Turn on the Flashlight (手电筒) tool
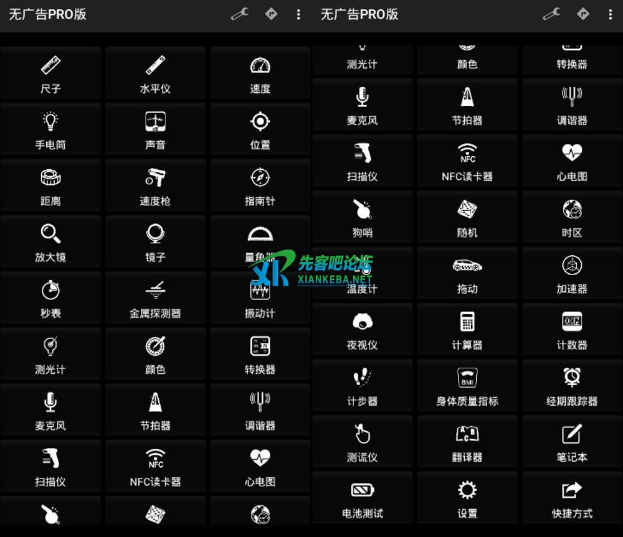 (50, 129)
